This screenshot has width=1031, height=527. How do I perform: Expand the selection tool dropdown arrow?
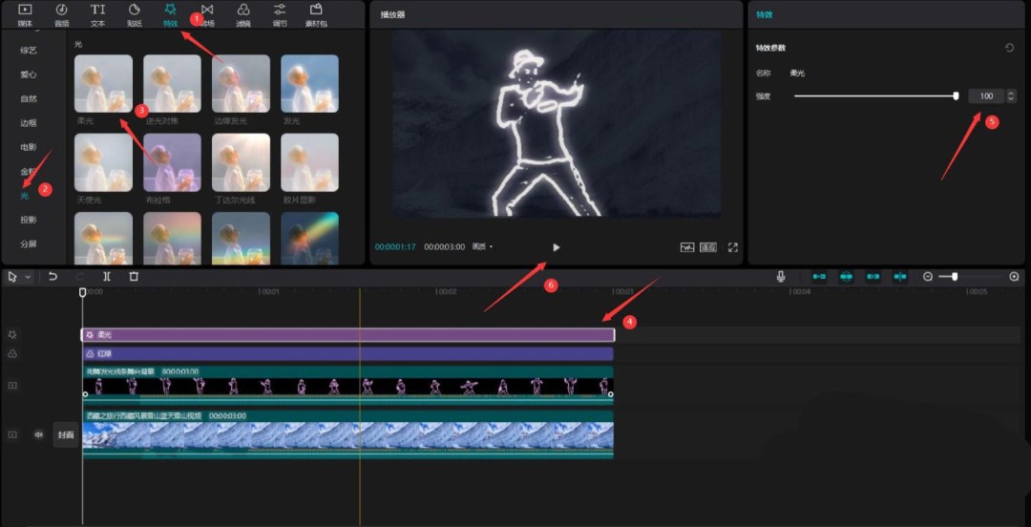point(28,277)
